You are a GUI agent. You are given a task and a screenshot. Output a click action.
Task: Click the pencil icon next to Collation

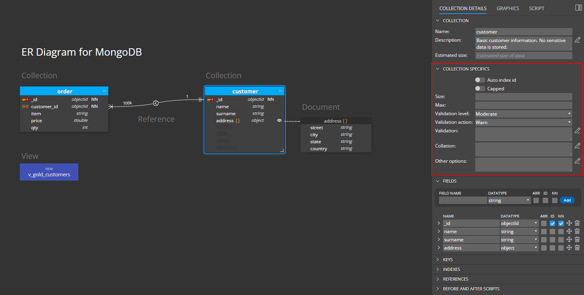tap(577, 146)
